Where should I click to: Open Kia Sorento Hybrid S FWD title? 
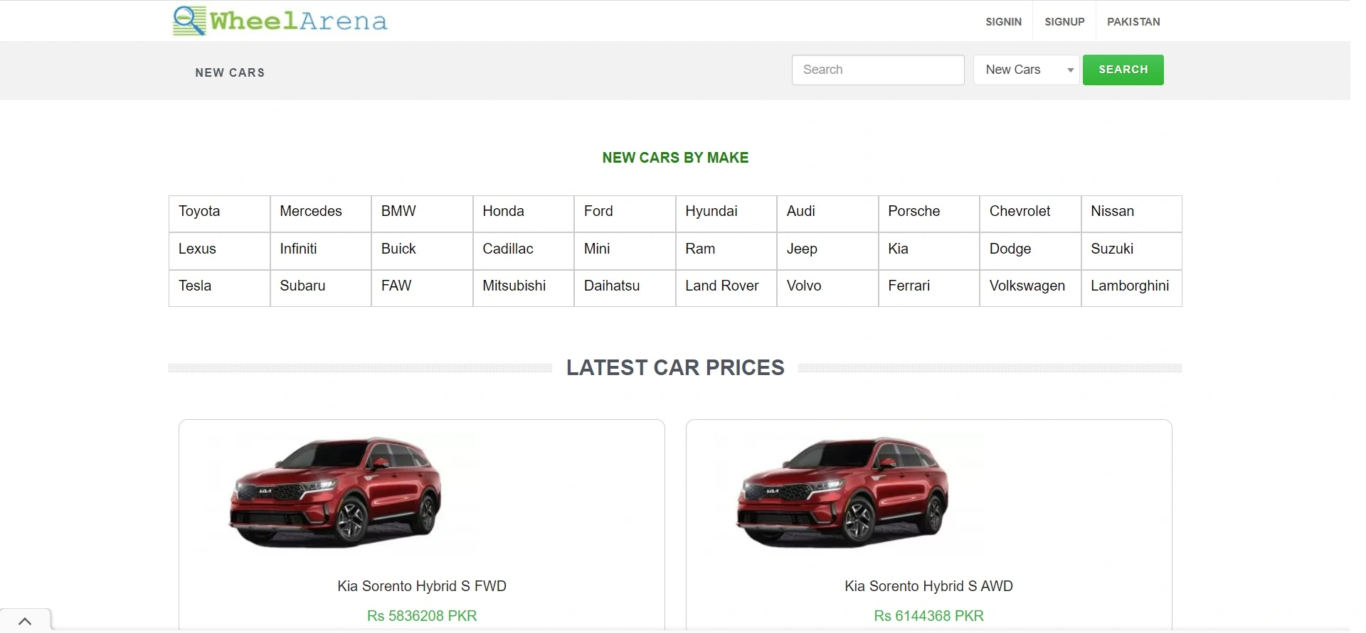[422, 586]
